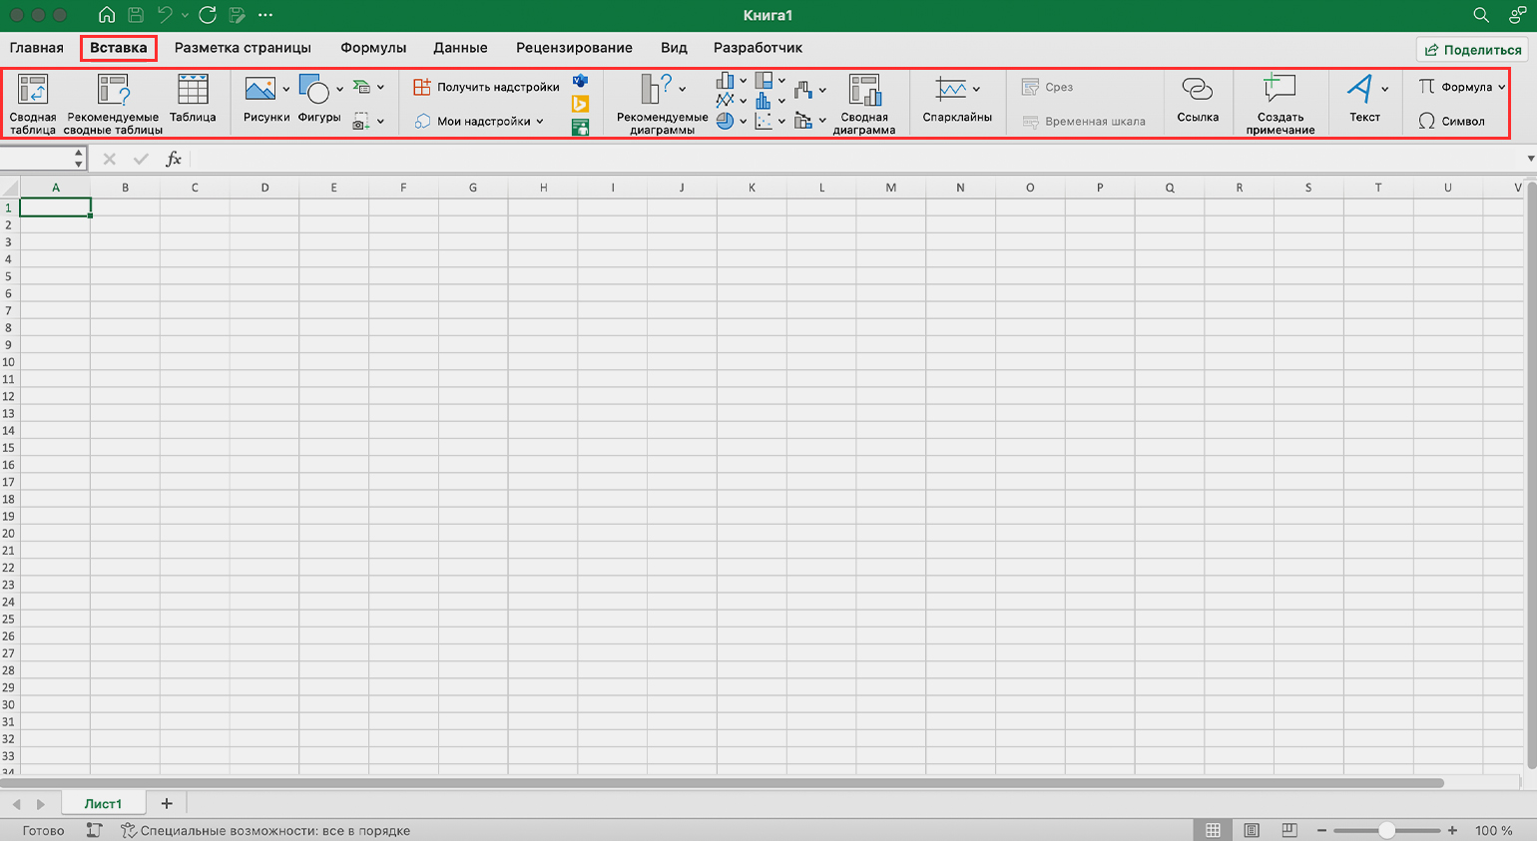Open the Спарклайны dropdown
This screenshot has width=1537, height=841.
point(976,89)
